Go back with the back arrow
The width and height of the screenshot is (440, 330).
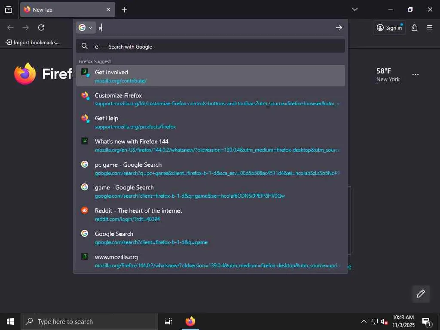(x=10, y=27)
